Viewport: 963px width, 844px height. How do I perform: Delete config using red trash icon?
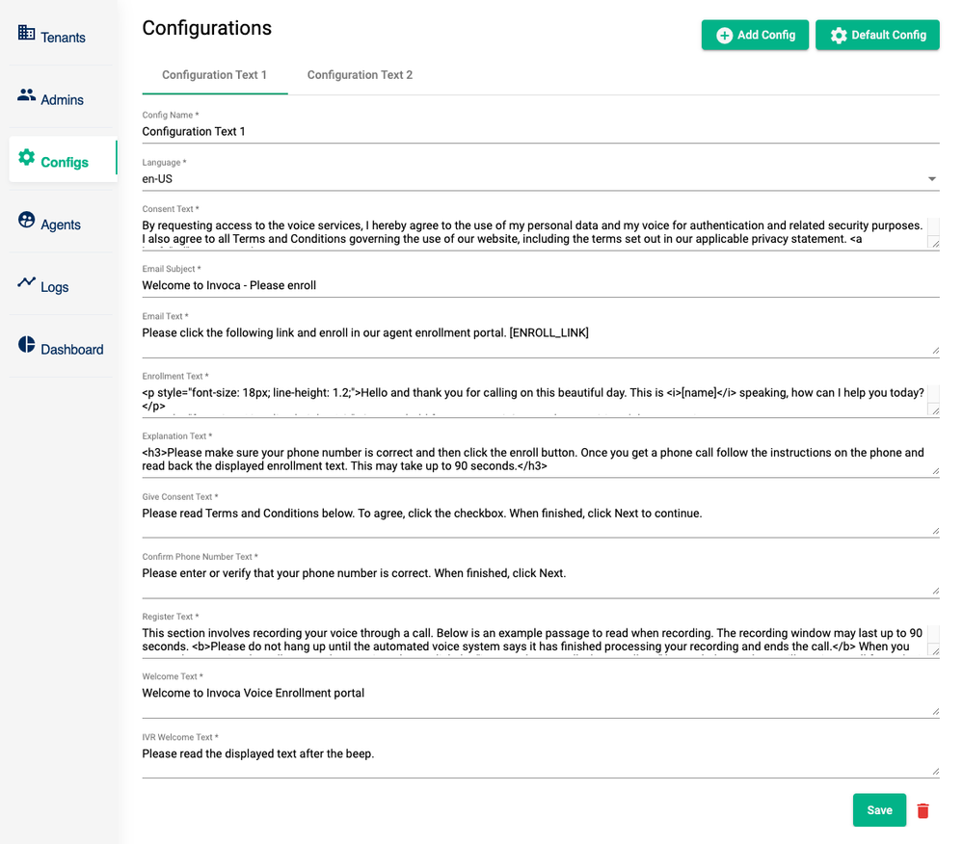tap(923, 811)
